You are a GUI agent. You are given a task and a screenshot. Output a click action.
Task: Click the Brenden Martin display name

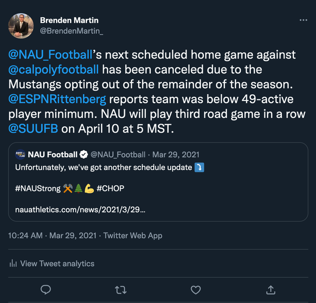(x=69, y=20)
